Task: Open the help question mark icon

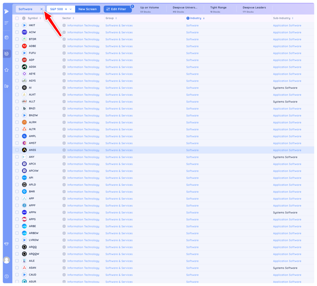Action: [7, 276]
